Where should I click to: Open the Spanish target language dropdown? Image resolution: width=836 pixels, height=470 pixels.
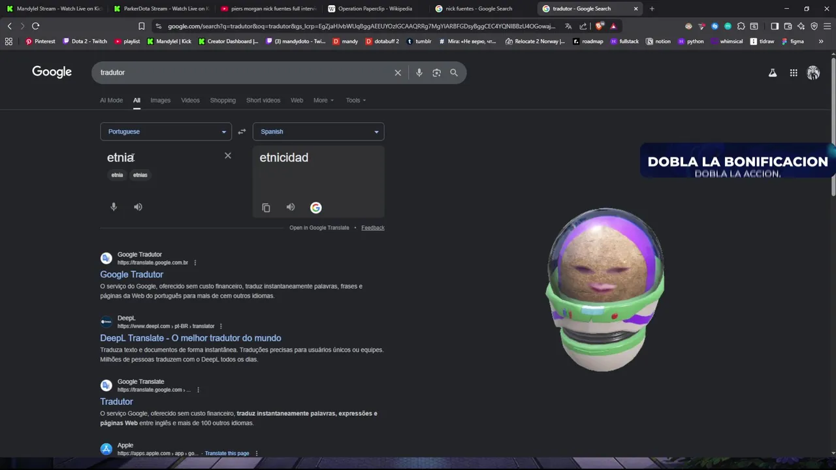tap(318, 132)
